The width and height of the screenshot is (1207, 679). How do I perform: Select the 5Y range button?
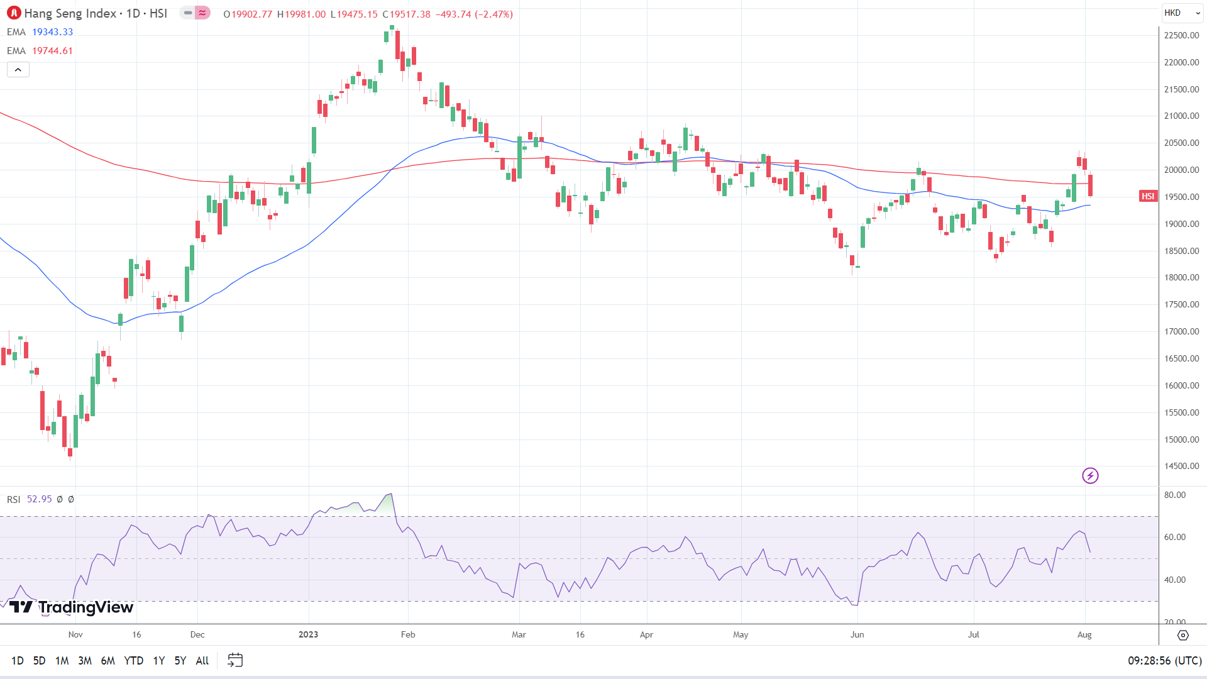[x=180, y=661]
